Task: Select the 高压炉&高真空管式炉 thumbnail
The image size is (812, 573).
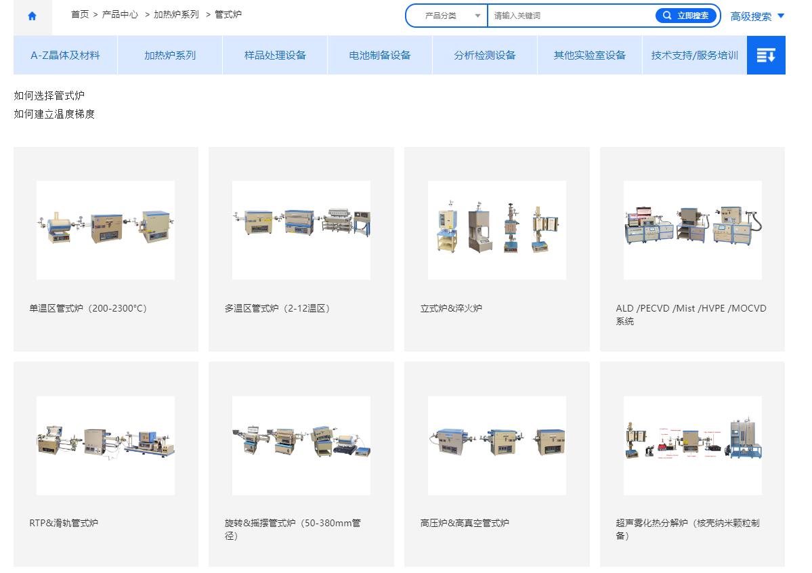Action: (x=496, y=445)
